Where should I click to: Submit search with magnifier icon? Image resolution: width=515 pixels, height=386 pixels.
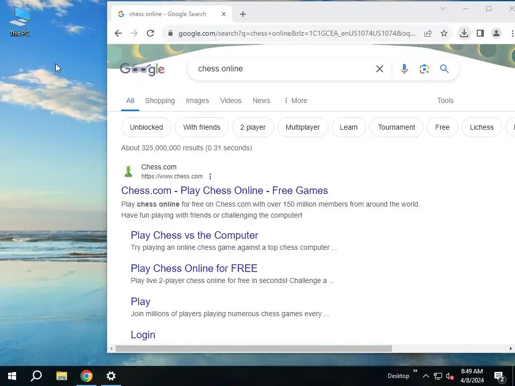tap(444, 68)
